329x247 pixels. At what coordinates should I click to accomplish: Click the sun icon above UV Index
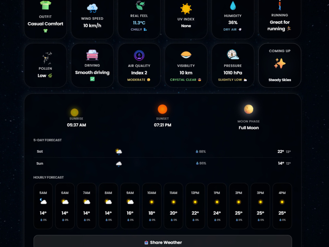(x=186, y=9)
